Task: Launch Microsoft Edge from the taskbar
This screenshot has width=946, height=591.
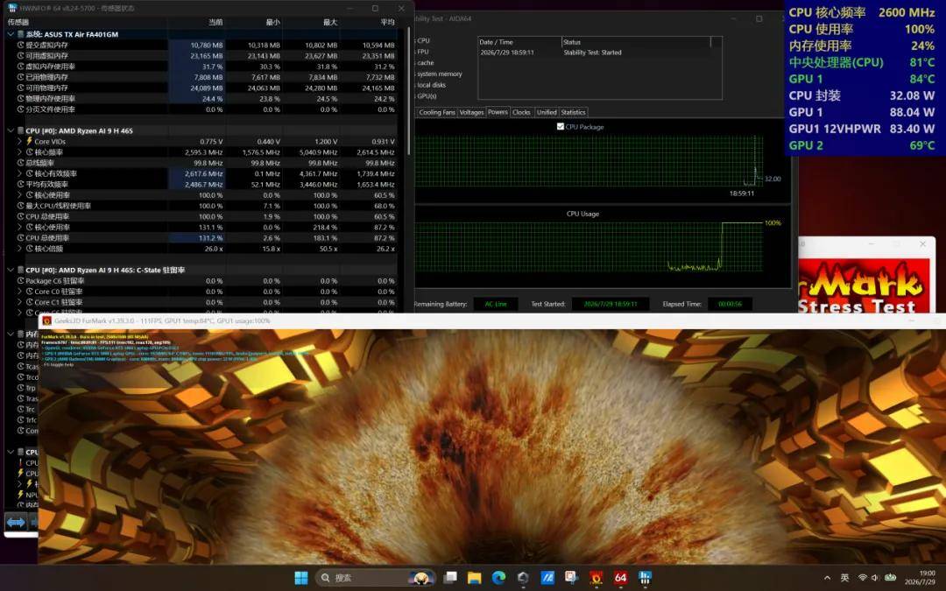Action: point(498,578)
